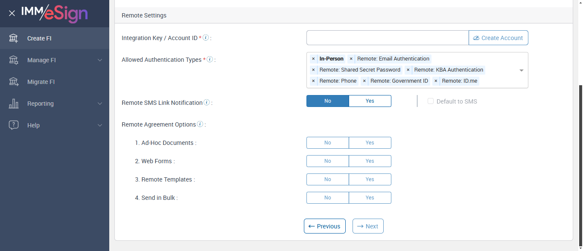Click the Help question mark icon

pyautogui.click(x=14, y=125)
